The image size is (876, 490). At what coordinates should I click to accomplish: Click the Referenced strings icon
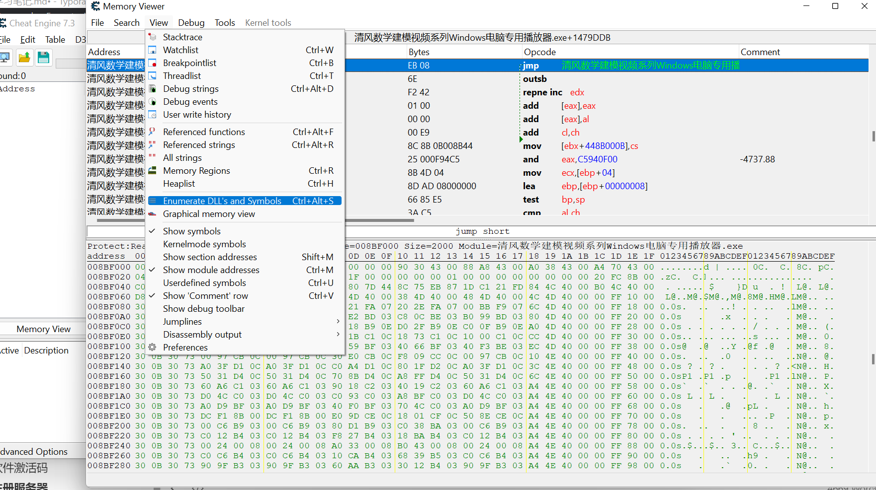(x=152, y=144)
